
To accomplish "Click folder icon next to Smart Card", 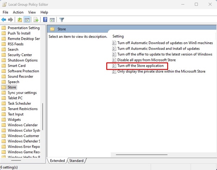I will tap(4, 66).
